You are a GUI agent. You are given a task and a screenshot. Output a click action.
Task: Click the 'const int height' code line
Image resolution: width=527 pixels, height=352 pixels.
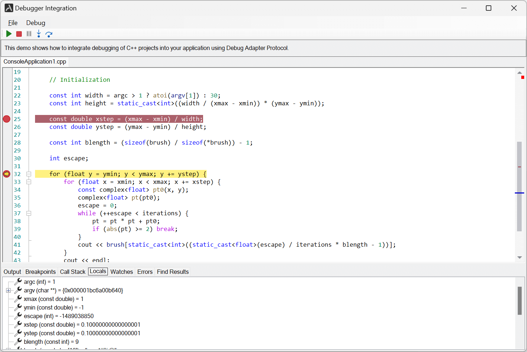pyautogui.click(x=187, y=104)
